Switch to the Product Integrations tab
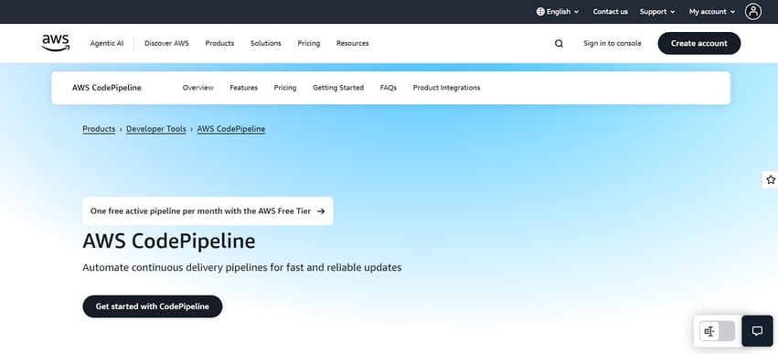Screen dimensions: 778x354 tap(446, 88)
